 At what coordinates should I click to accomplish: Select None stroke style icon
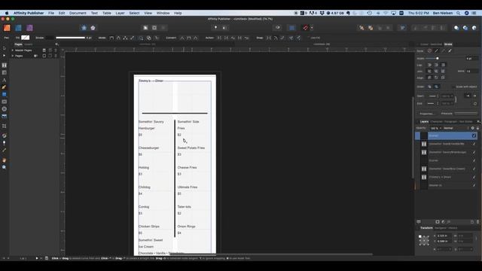(429, 50)
